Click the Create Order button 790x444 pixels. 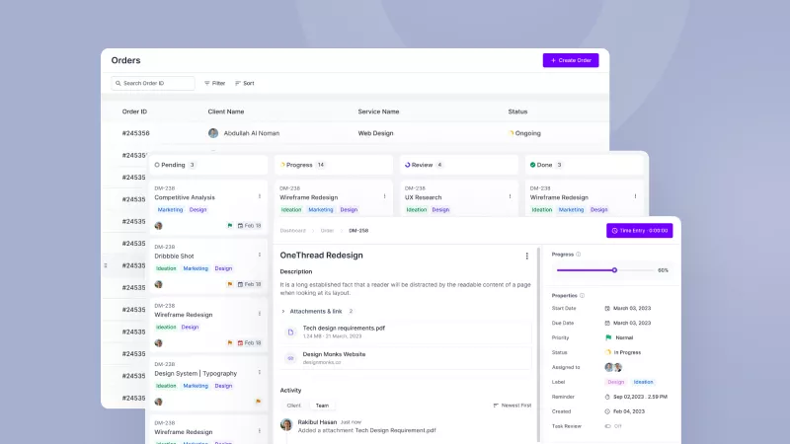point(571,60)
